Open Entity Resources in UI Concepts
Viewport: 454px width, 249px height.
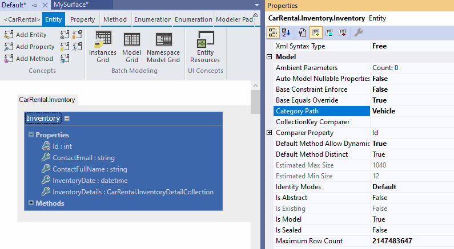pos(204,41)
